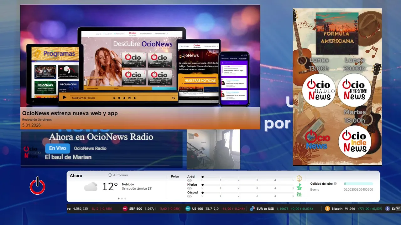This screenshot has height=225, width=401.
Task: Click the Descubre OcioNews title in the image
Action: click(143, 44)
